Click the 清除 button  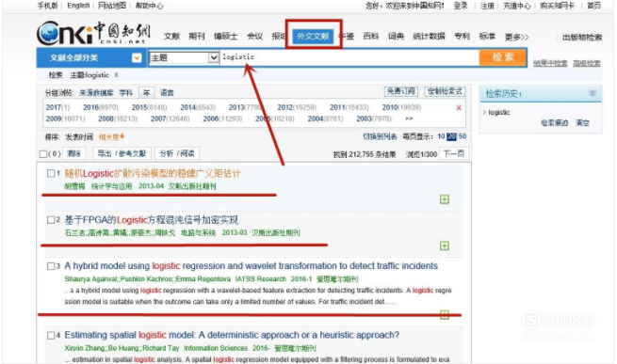pos(73,153)
